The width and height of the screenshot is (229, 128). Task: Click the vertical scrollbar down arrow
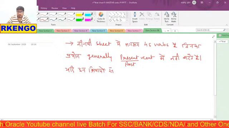[215, 117]
